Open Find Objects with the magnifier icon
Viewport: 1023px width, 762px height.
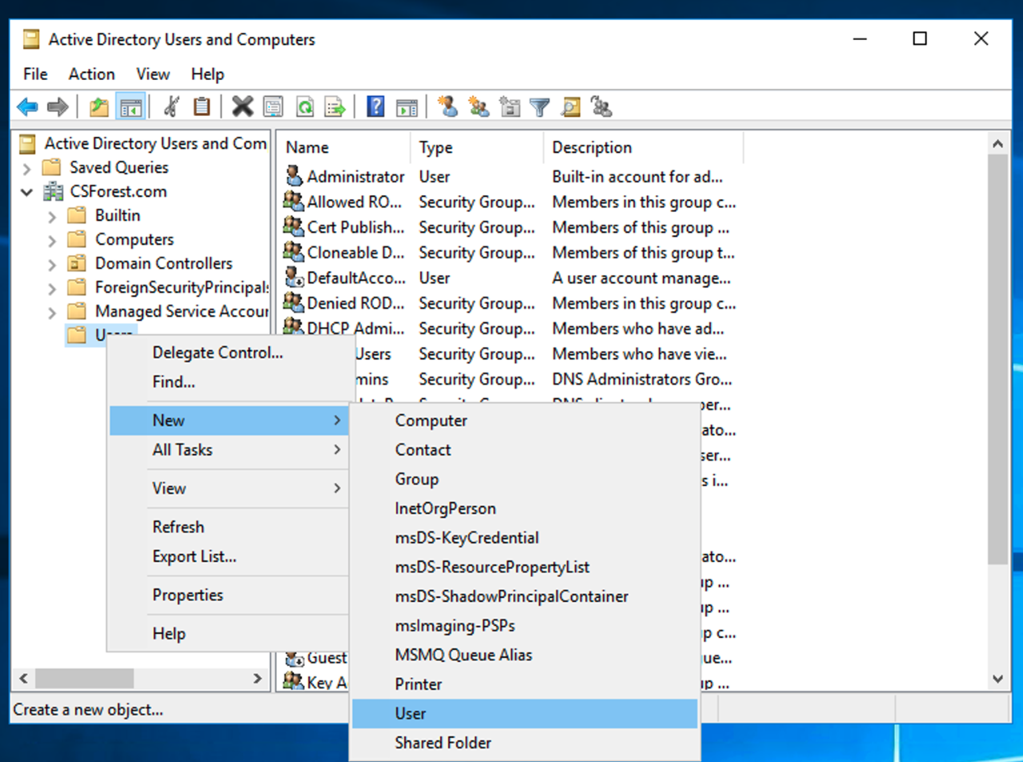570,106
